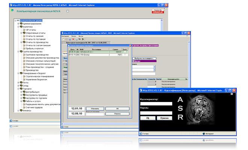Click the Администрирование folder icon

21,24
